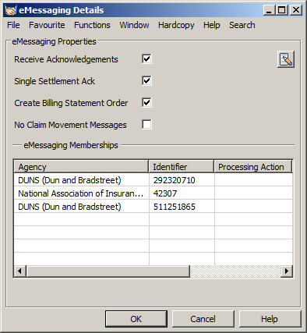Minimize the eMessaging Details window
The height and width of the screenshot is (333, 307).
(269, 10)
